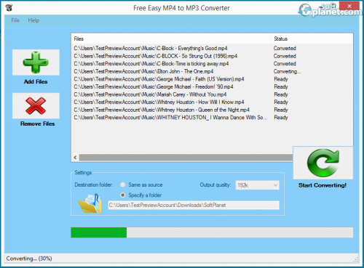The height and width of the screenshot is (268, 364).
Task: Select George Michael - Freedom! '90.mp4 row
Action: [x=212, y=86]
